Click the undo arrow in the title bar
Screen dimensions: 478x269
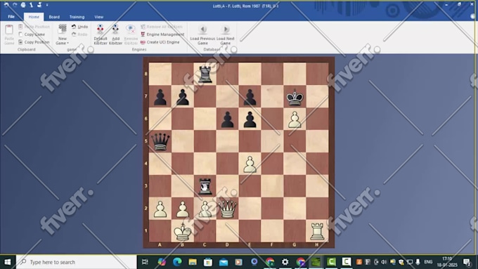click(x=6, y=5)
